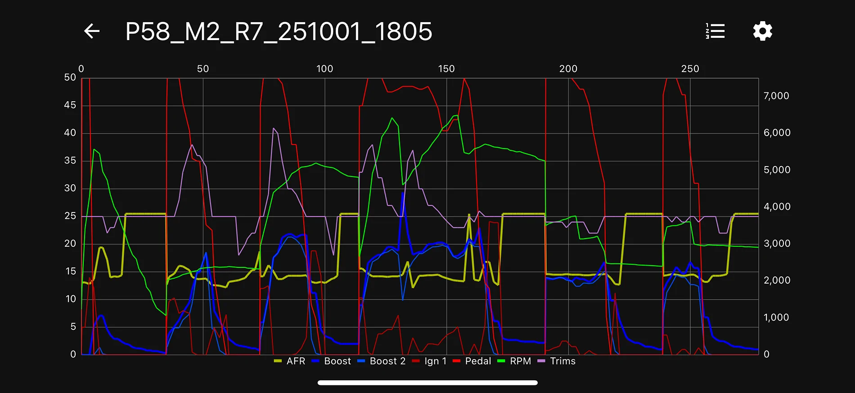Toggle the Trims series in legend
This screenshot has width=855, height=393.
click(x=556, y=361)
